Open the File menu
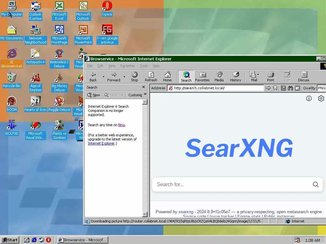The width and height of the screenshot is (326, 244). pyautogui.click(x=89, y=66)
